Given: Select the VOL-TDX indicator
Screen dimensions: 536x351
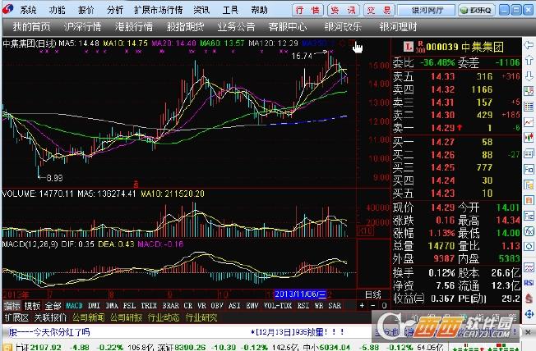Looking at the screenshot, I should 278,306.
